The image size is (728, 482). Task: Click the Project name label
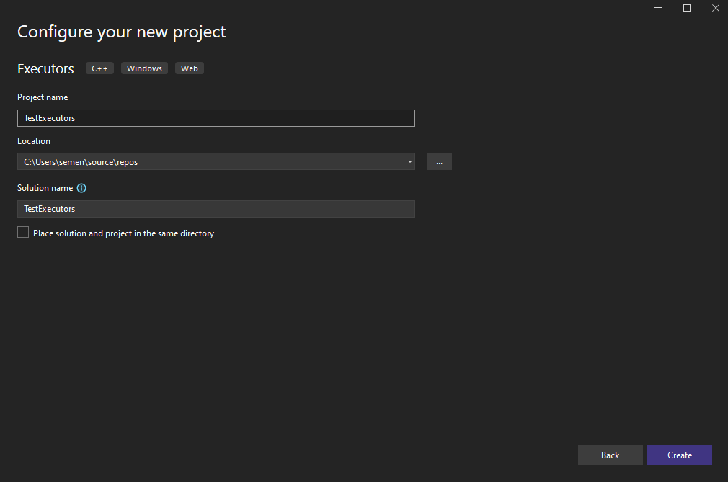coord(43,97)
